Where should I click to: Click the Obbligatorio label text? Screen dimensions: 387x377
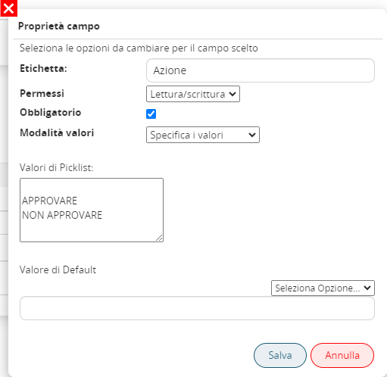(51, 112)
